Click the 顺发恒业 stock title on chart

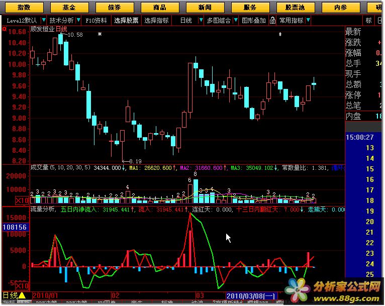(x=43, y=29)
